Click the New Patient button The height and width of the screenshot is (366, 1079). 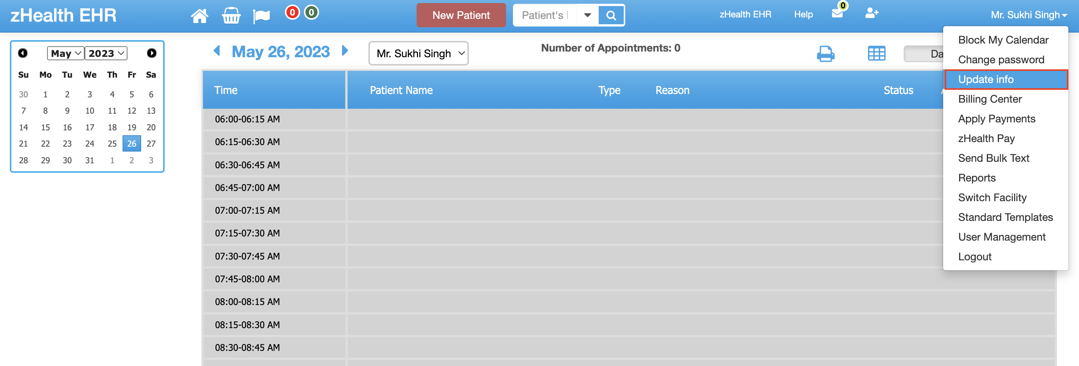[461, 16]
